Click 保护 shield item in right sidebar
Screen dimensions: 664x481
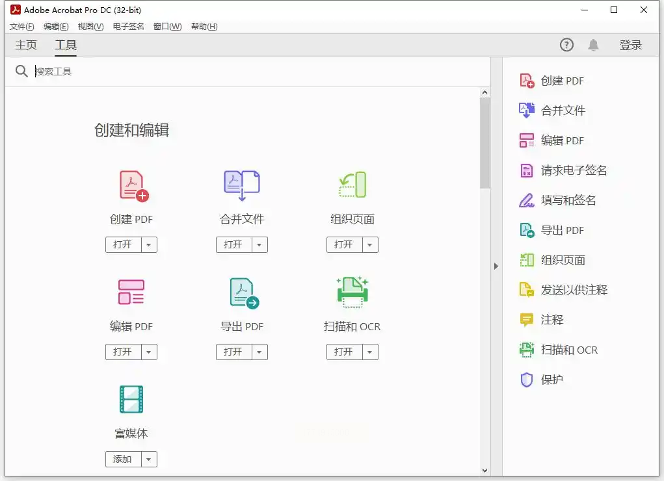(x=551, y=380)
